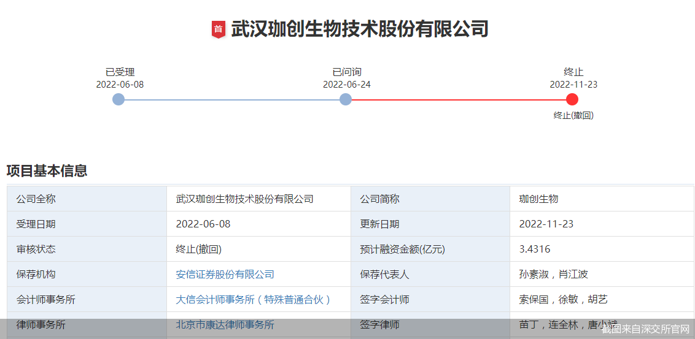Click the company title 武汉珈创生物技术股份有限公司 heading
This screenshot has width=695, height=339.
[359, 29]
